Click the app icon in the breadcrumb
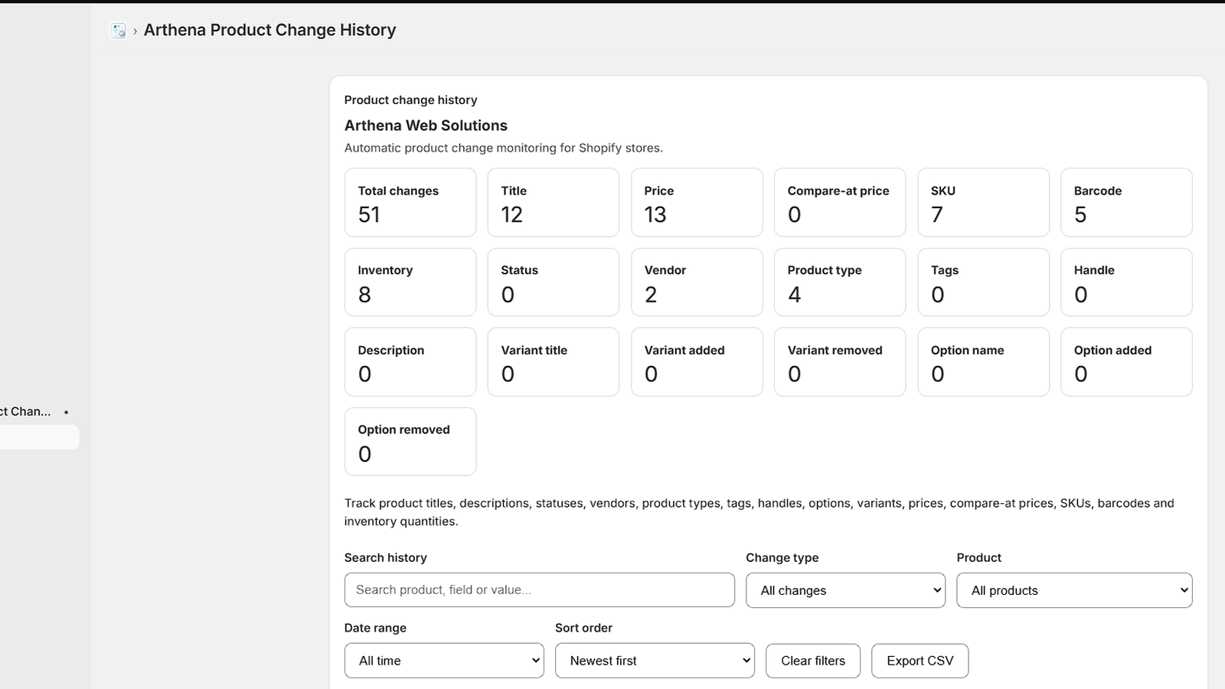 pos(118,31)
